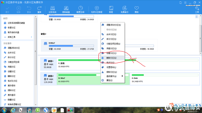Click the 撤销 (undo) toolbar icon
202x113 pixels.
(x=29, y=10)
